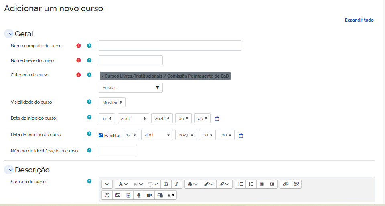Viewport: 385px width, 206px height.
Task: Show help for Nome completo do curso
Action: (89, 46)
